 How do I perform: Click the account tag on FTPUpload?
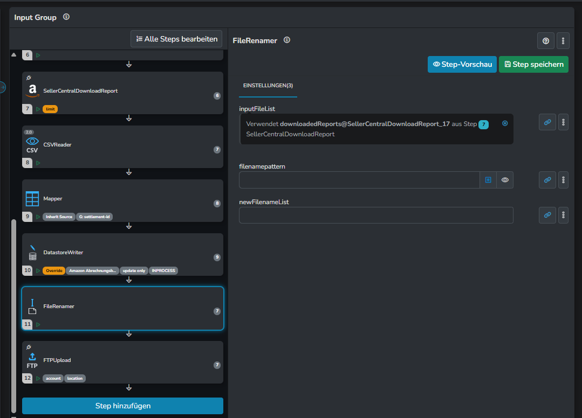[53, 378]
